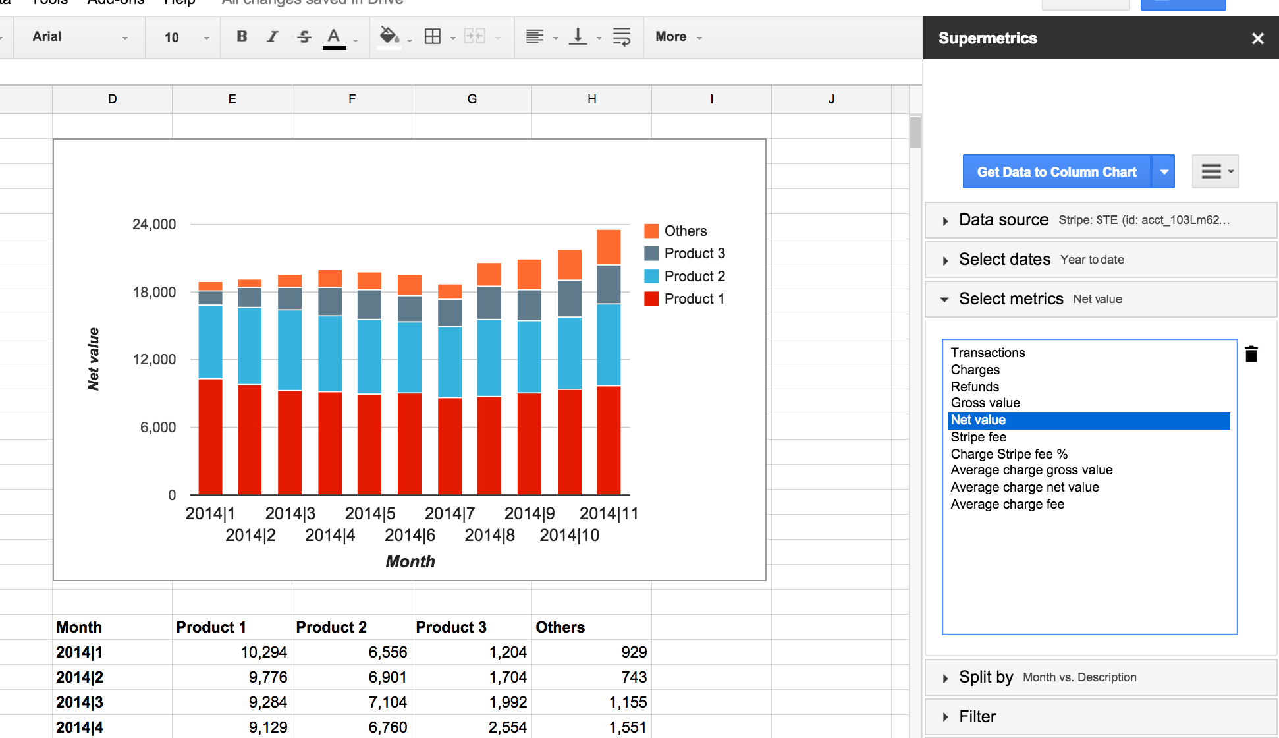This screenshot has width=1279, height=738.
Task: Click the Get Data to Column Chart button
Action: point(1054,172)
